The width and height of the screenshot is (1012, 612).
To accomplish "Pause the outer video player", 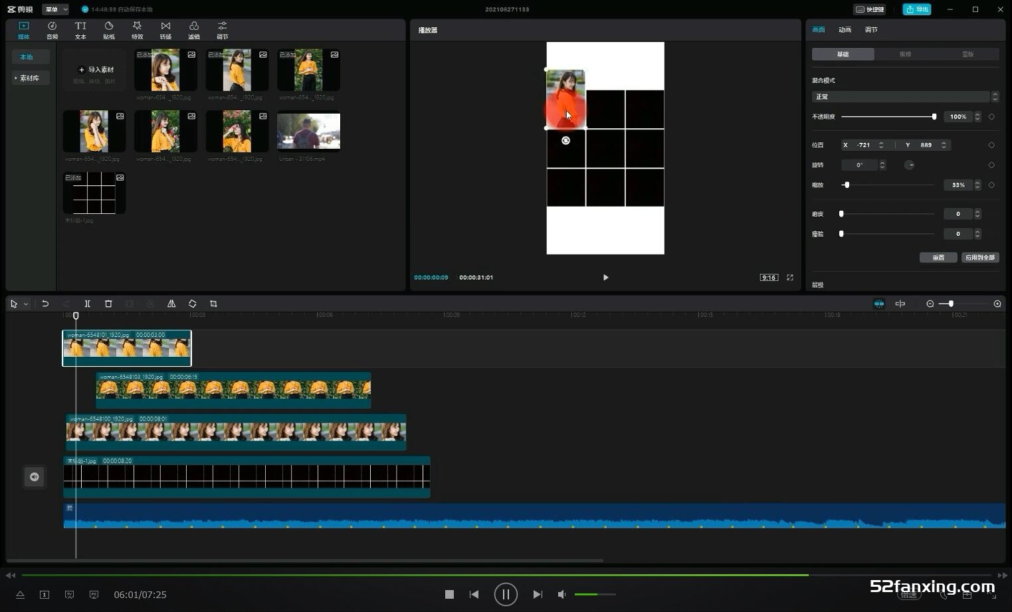I will pyautogui.click(x=506, y=594).
